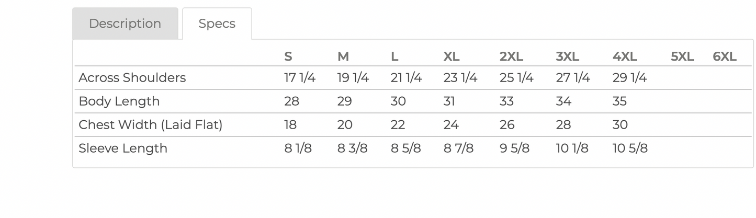Select the Specs tab

coord(217,24)
